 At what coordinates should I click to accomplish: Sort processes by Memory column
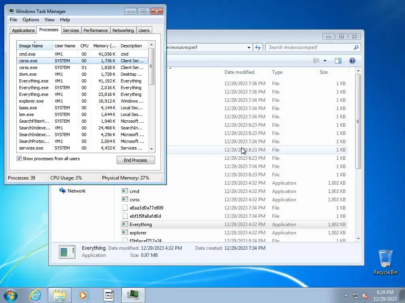tap(104, 46)
